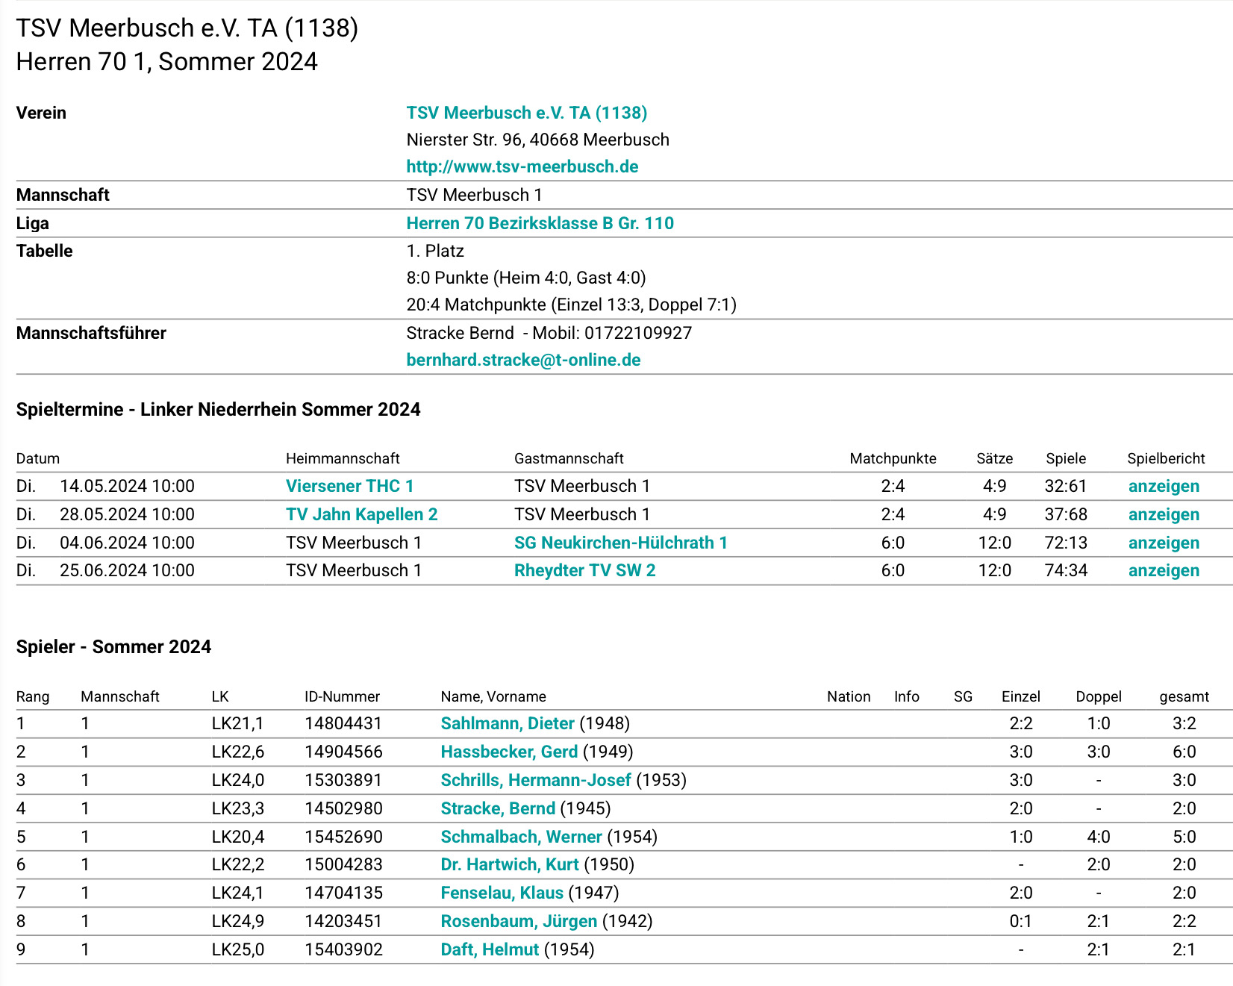The image size is (1233, 986).
Task: Open Rheydter TV SW 2 team link
Action: tap(584, 570)
